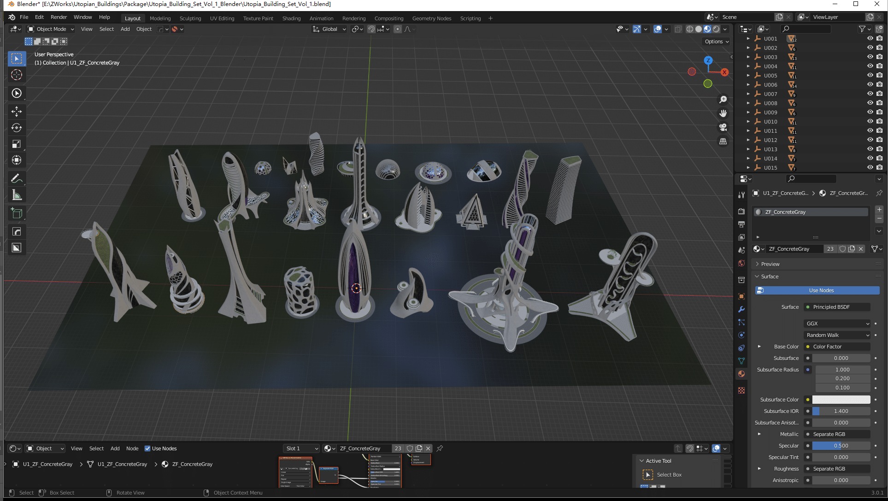Viewport: 888px width, 501px height.
Task: Select the Scale tool
Action: [17, 144]
